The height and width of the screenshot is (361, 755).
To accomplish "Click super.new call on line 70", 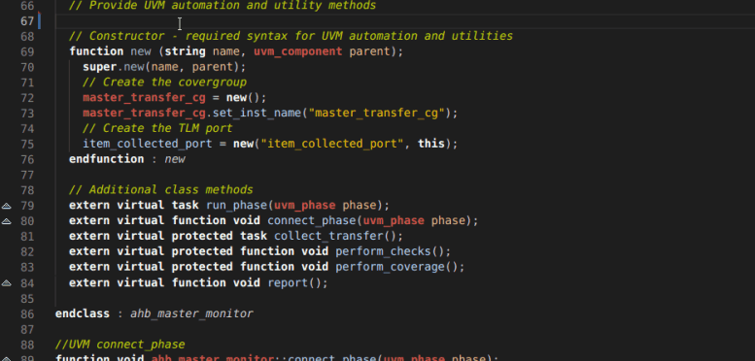I will pos(117,67).
